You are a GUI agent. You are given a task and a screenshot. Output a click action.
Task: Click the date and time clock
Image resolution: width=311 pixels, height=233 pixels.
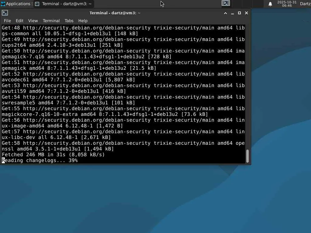[287, 4]
